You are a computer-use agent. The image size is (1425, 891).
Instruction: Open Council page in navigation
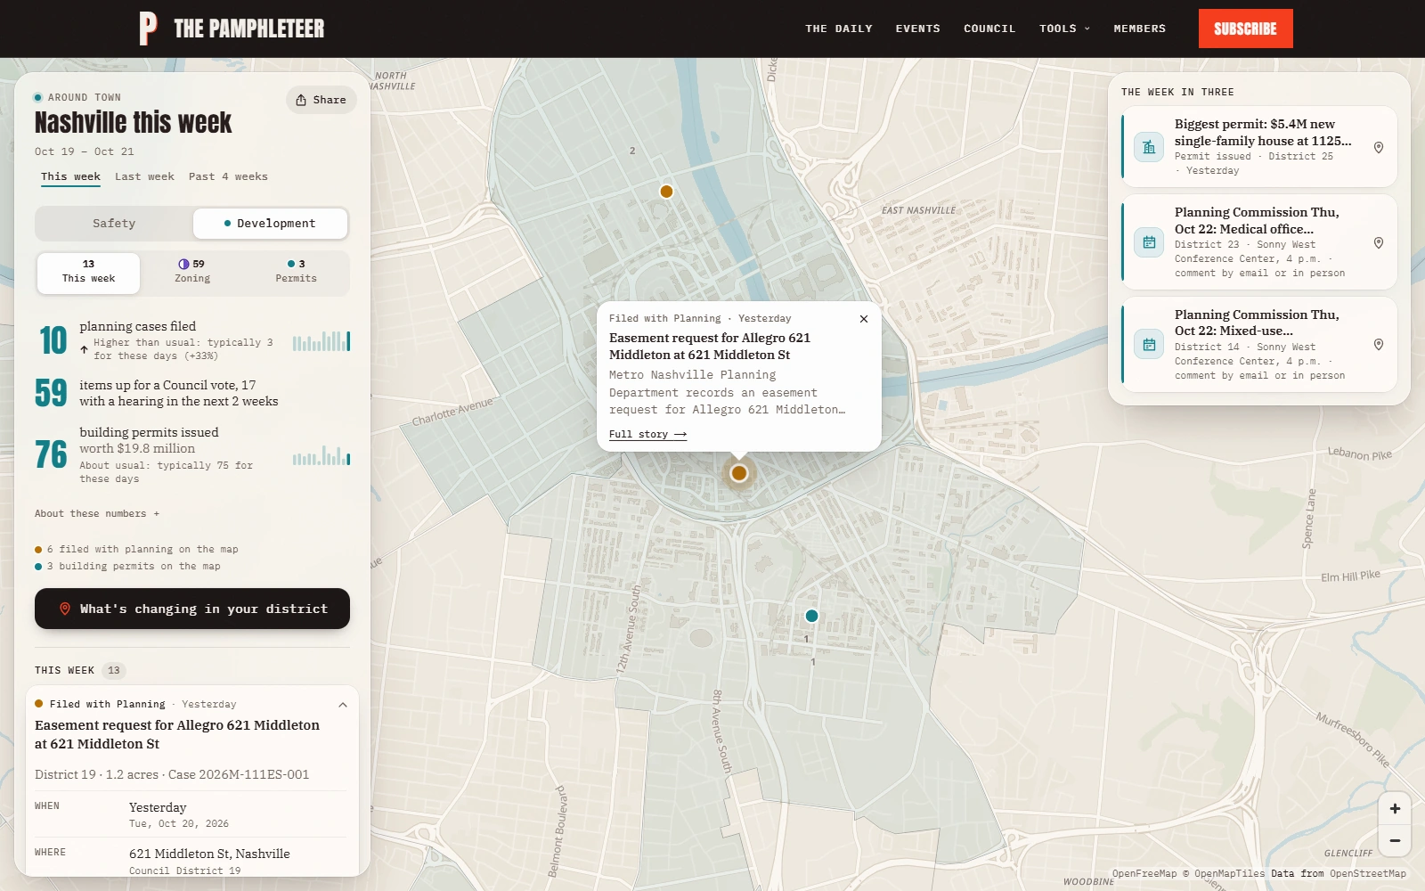pyautogui.click(x=989, y=29)
